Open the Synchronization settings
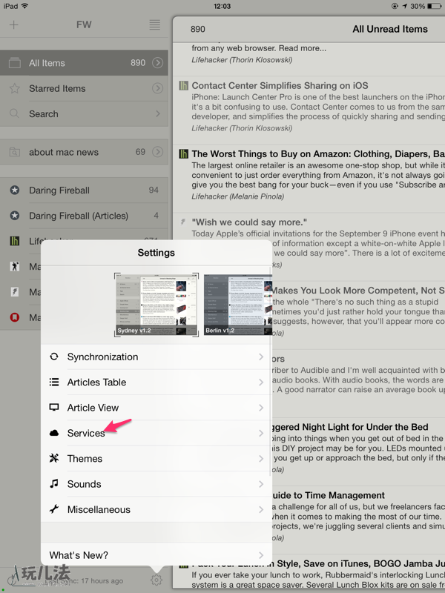Image resolution: width=445 pixels, height=593 pixels. tap(156, 357)
